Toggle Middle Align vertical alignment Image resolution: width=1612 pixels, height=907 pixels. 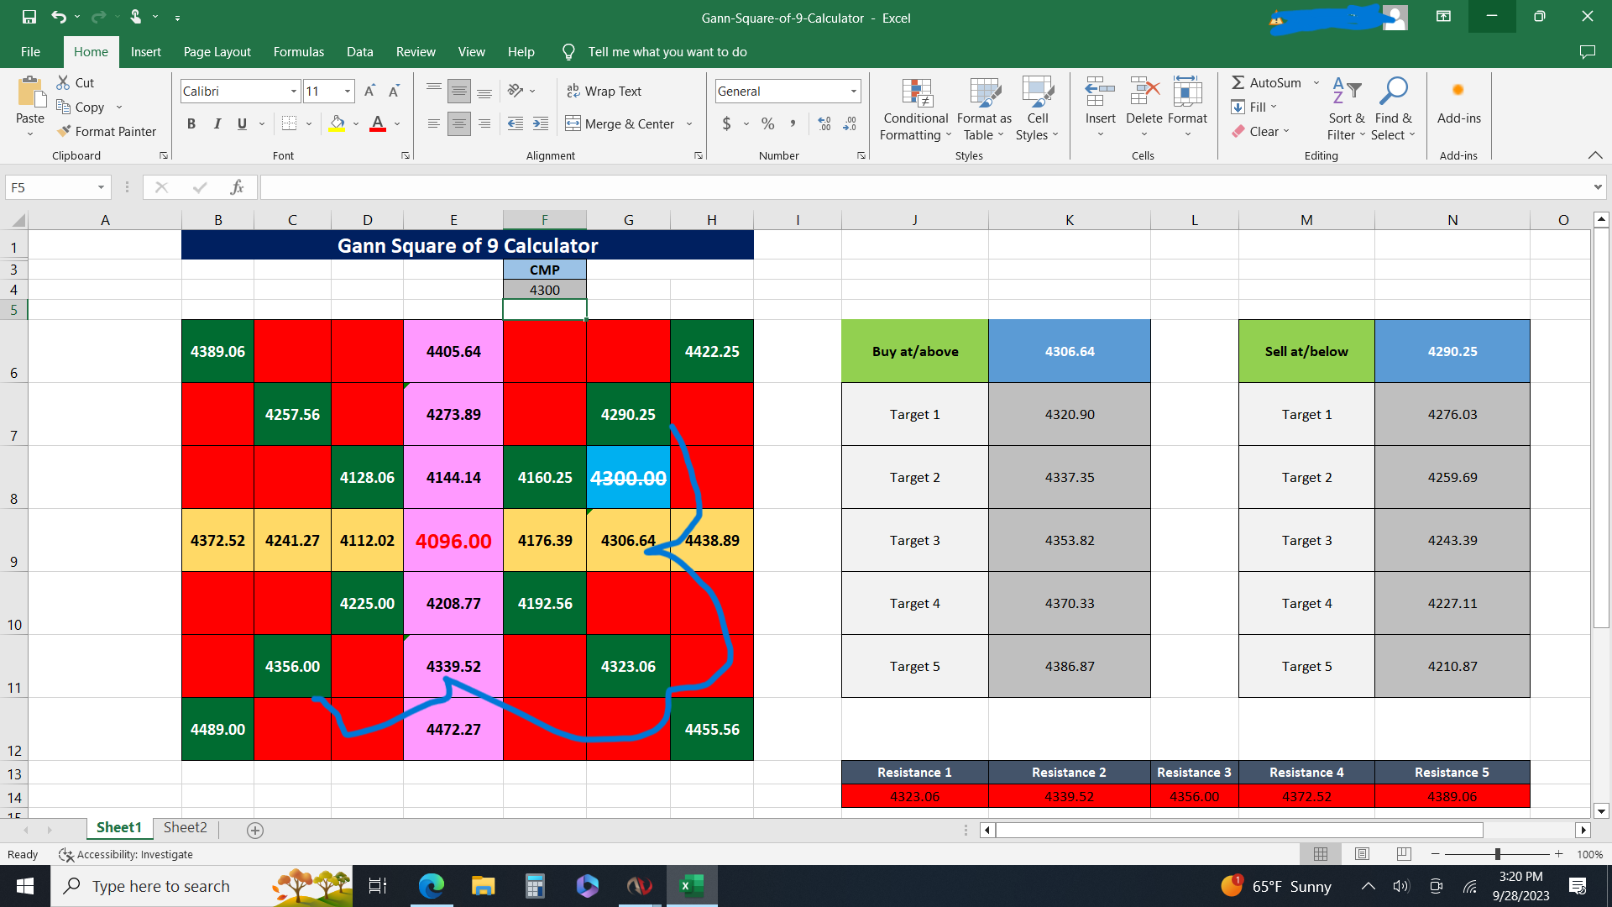pyautogui.click(x=458, y=91)
